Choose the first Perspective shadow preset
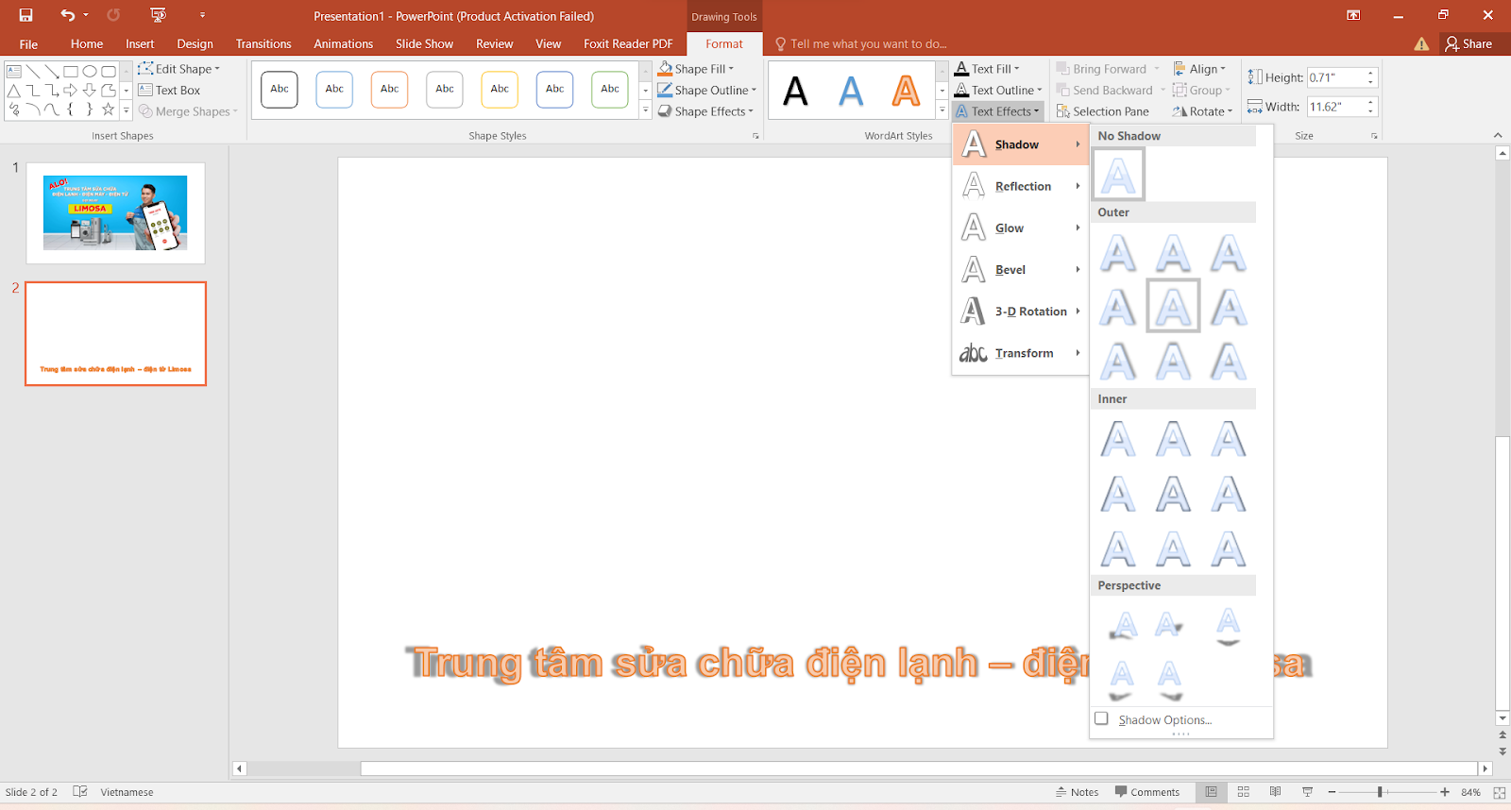1511x810 pixels. tap(1122, 625)
